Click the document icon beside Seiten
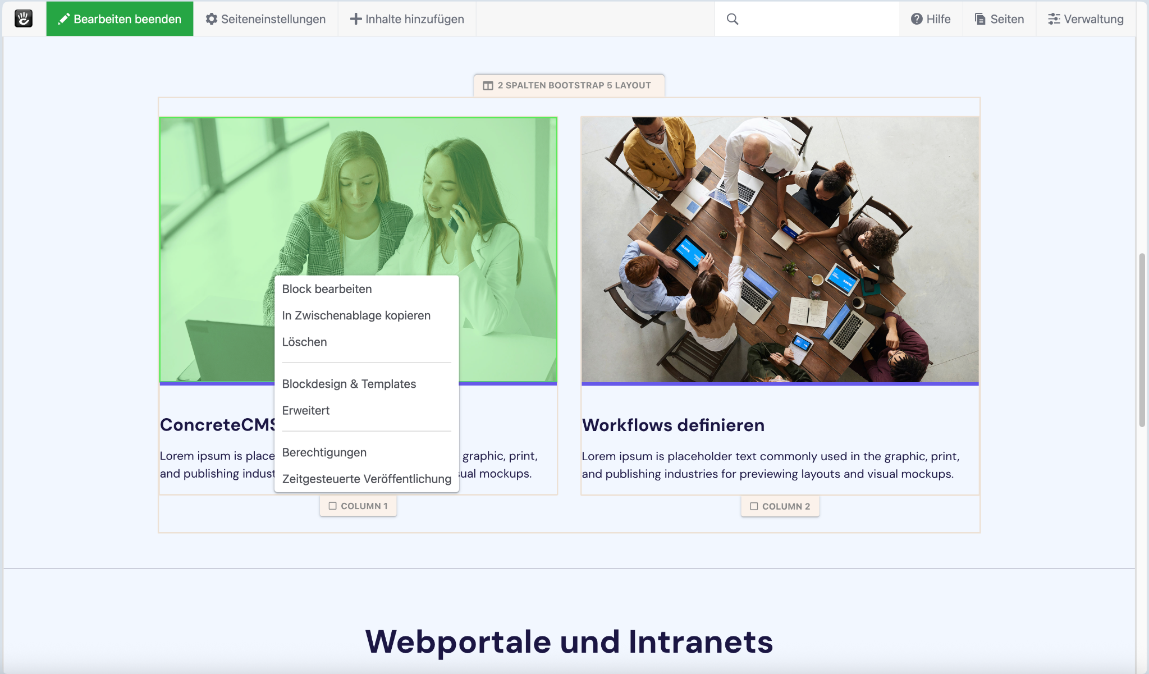 pos(980,19)
